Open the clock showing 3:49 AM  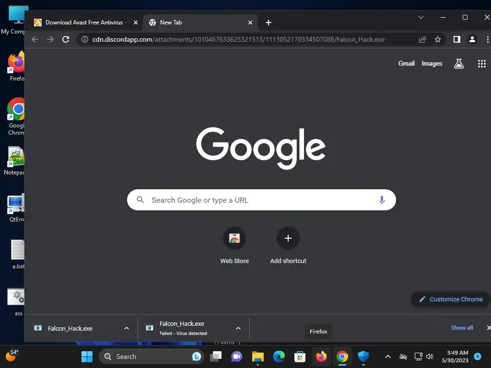coord(455,356)
